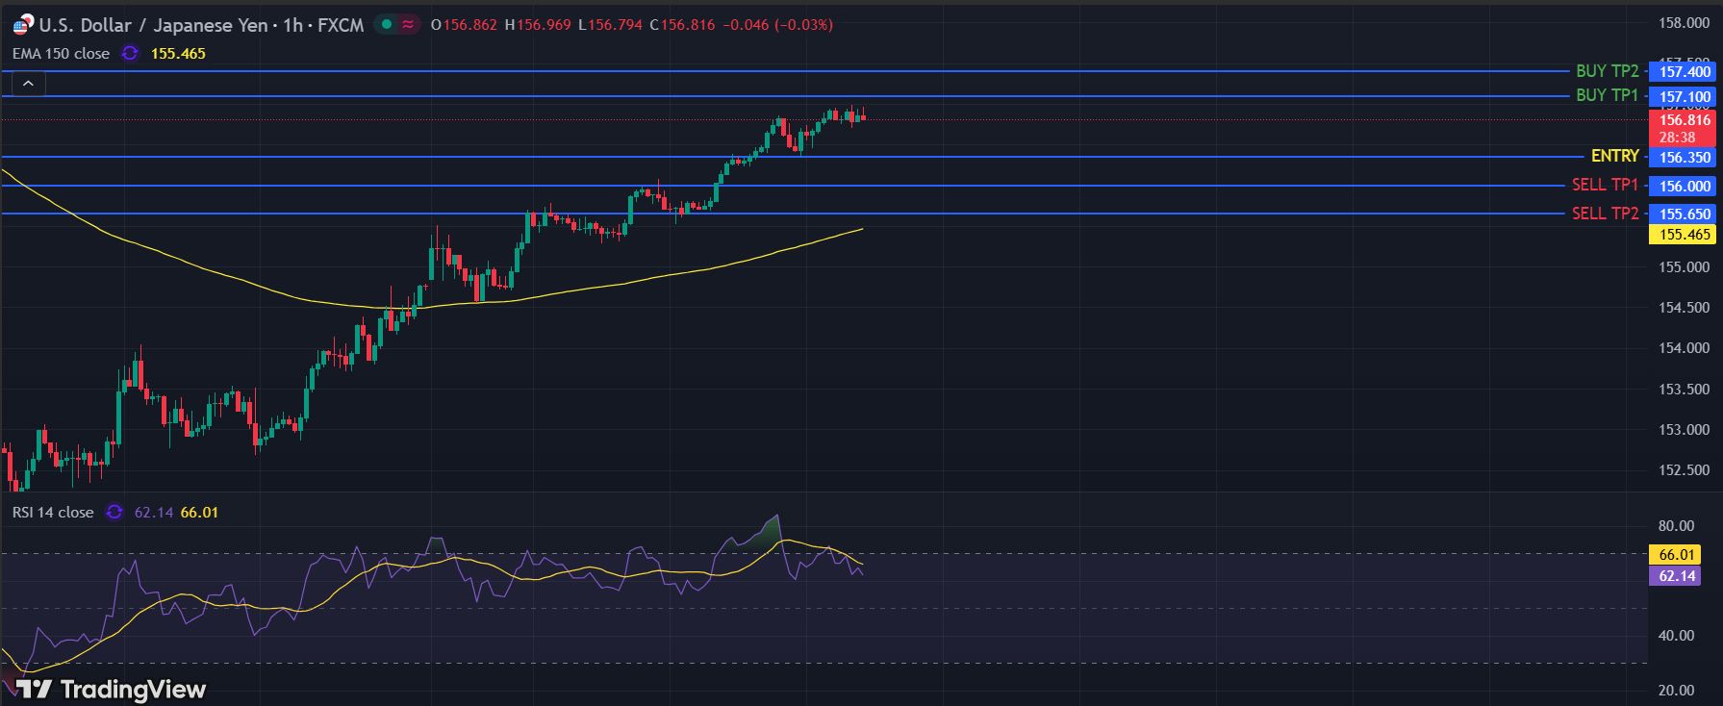Image resolution: width=1723 pixels, height=706 pixels.
Task: Click the RSI 14 close indicator label
Action: click(x=53, y=513)
